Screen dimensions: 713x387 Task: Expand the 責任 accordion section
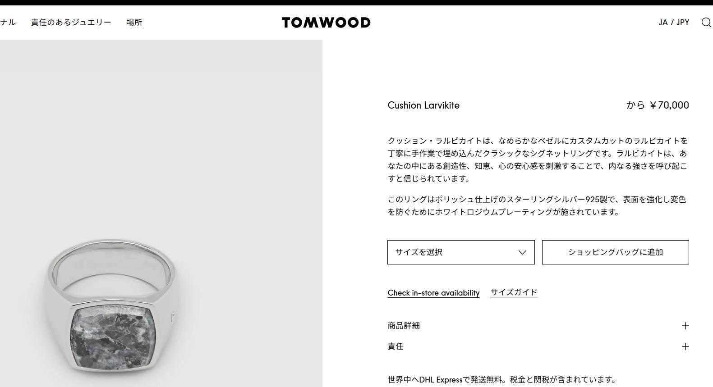[x=538, y=346]
